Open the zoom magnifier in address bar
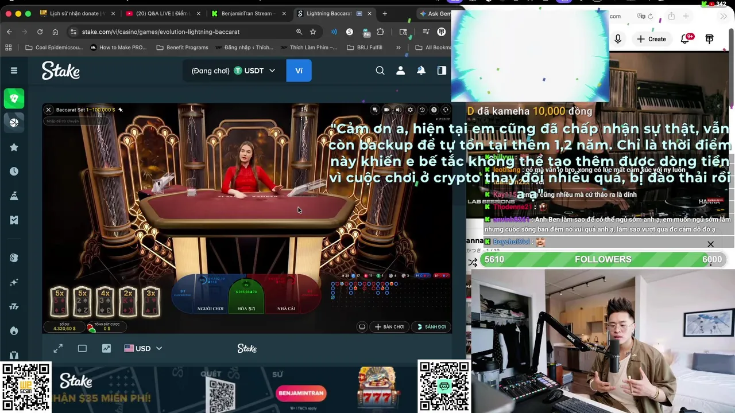 [299, 32]
